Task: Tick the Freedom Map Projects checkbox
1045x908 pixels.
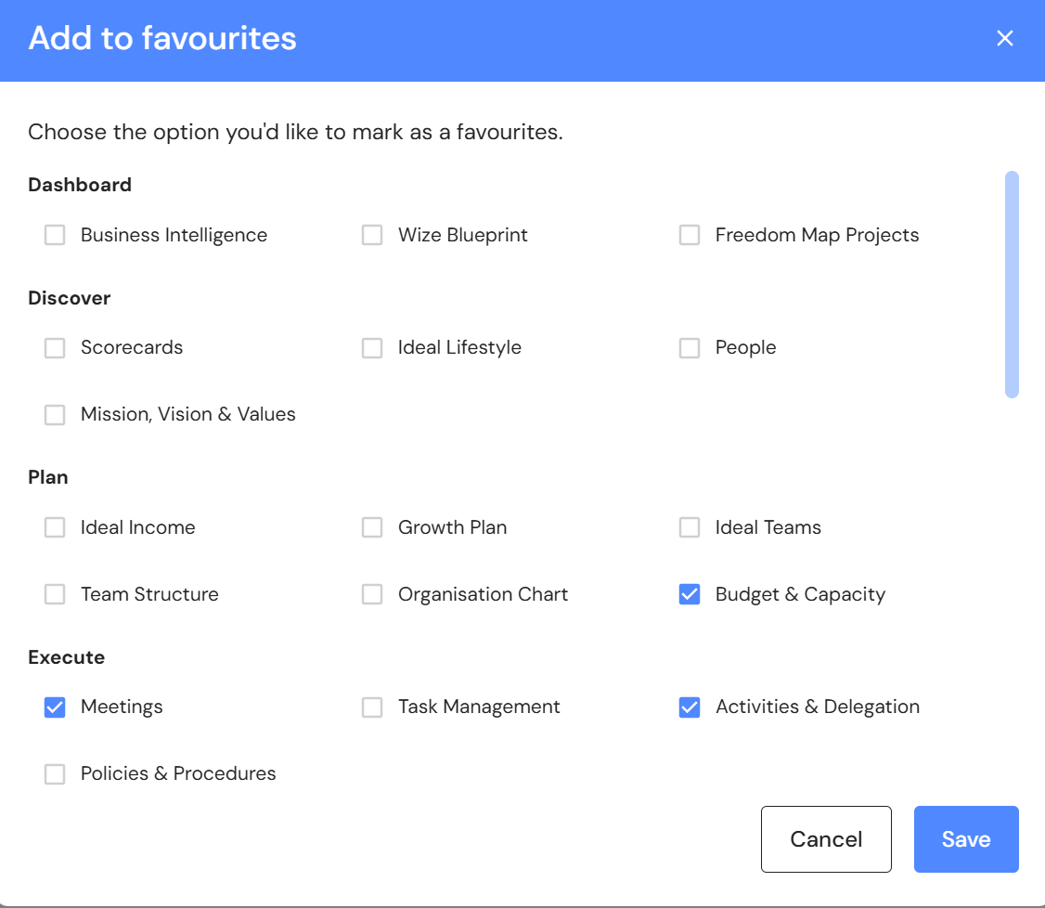Action: 690,236
